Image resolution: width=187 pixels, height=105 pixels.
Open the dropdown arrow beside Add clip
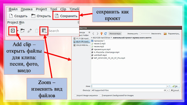coord(18,31)
